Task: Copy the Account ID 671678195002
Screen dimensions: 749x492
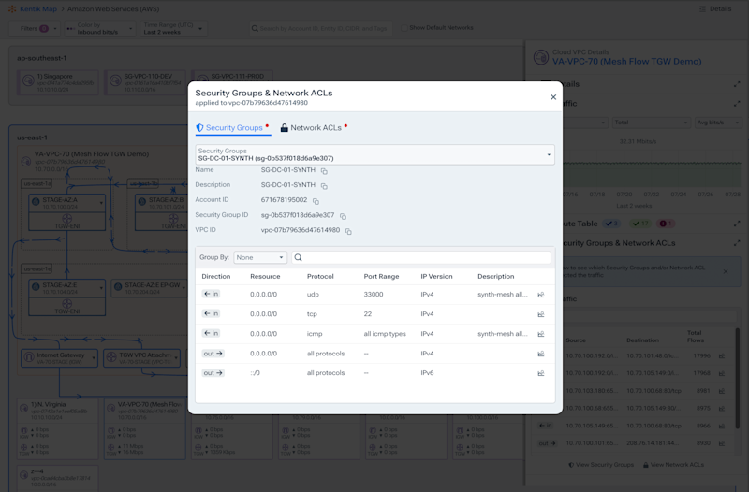Action: click(316, 201)
